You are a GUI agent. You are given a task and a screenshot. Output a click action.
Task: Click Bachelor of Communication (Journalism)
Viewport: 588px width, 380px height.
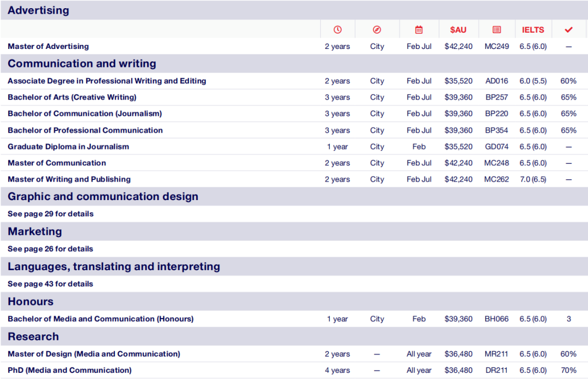(x=85, y=114)
